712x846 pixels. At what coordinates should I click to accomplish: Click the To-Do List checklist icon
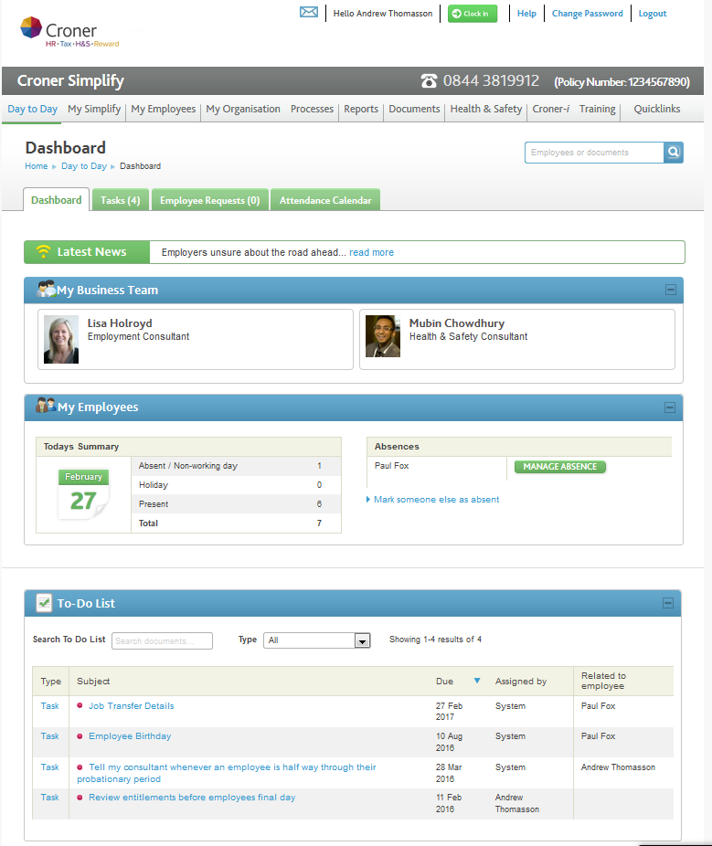(44, 603)
